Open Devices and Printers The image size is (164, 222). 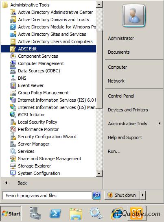point(128,110)
